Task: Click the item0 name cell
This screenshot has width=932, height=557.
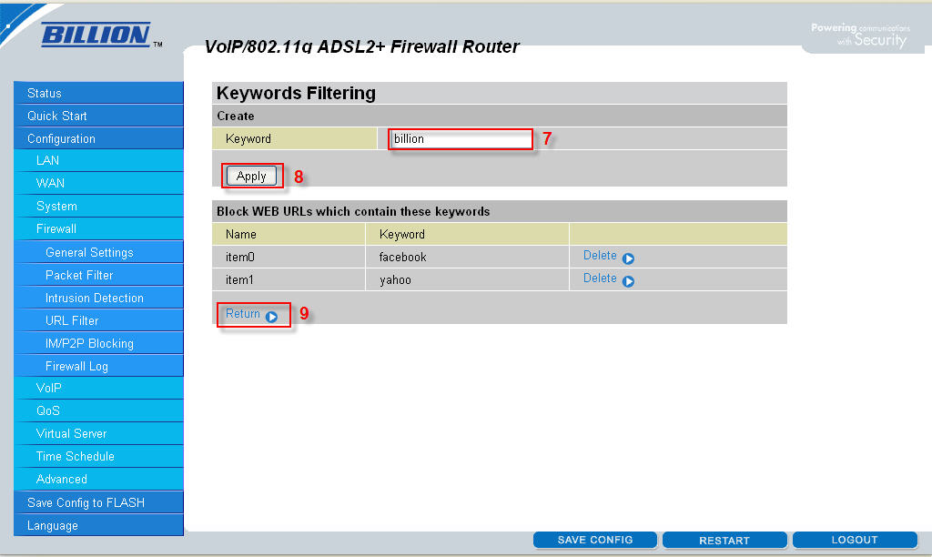Action: (x=289, y=257)
